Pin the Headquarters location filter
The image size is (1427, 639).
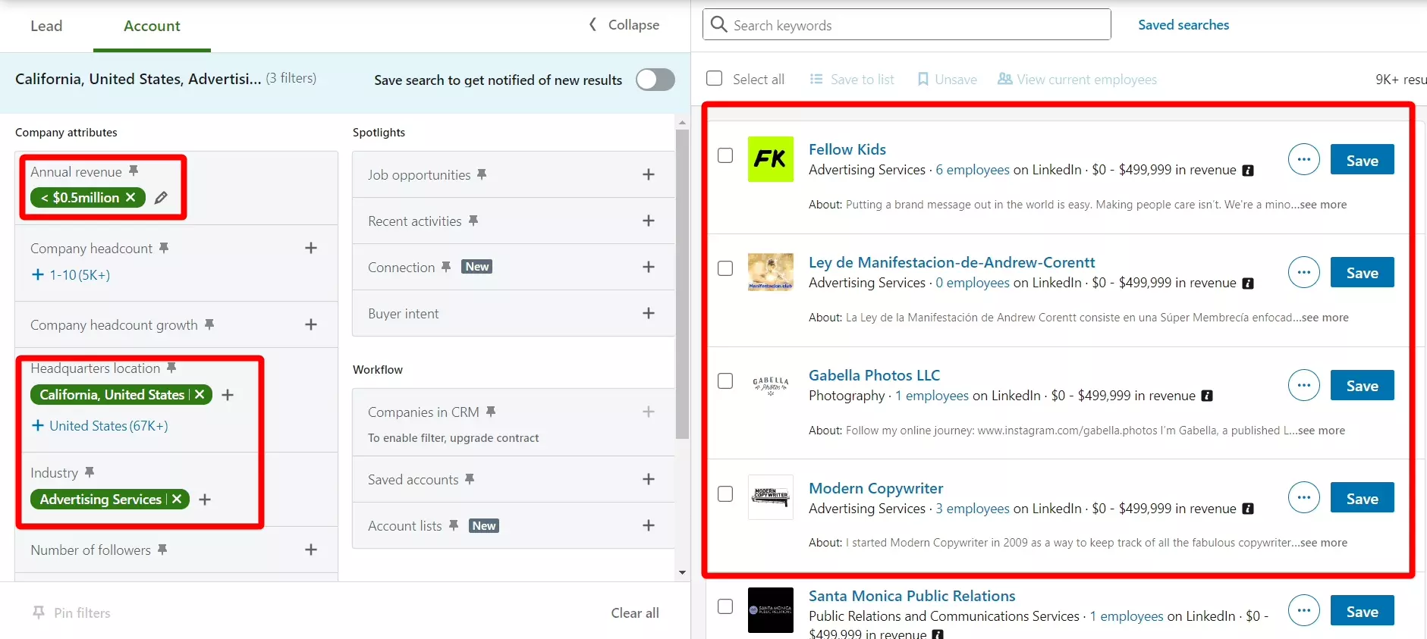click(x=171, y=368)
